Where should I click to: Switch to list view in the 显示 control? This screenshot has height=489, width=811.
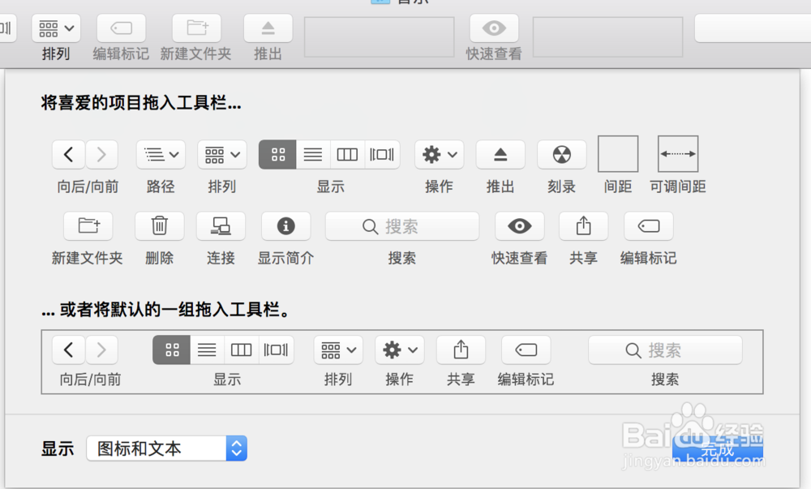click(x=313, y=154)
